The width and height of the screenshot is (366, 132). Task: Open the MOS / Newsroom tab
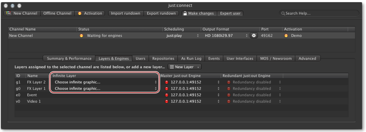[x=276, y=58]
